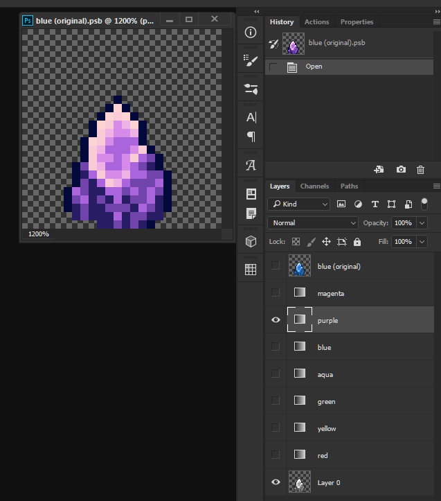Open the 3D panel cube icon
This screenshot has width=441, height=501.
[x=251, y=241]
